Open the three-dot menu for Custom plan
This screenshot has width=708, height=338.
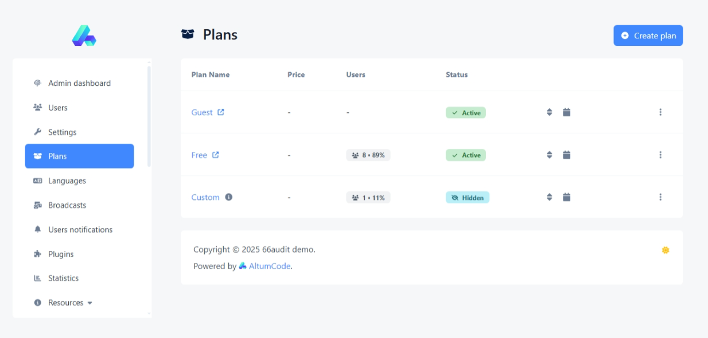(660, 197)
